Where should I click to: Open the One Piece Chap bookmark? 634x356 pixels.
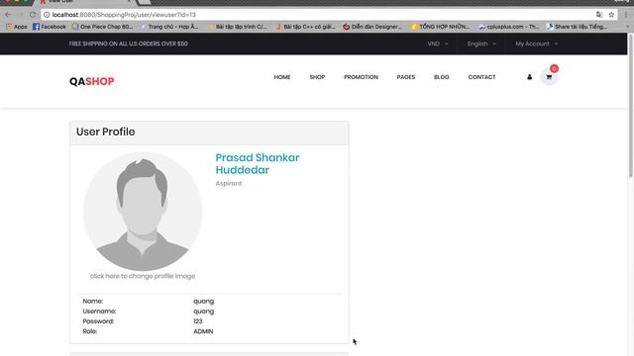102,27
